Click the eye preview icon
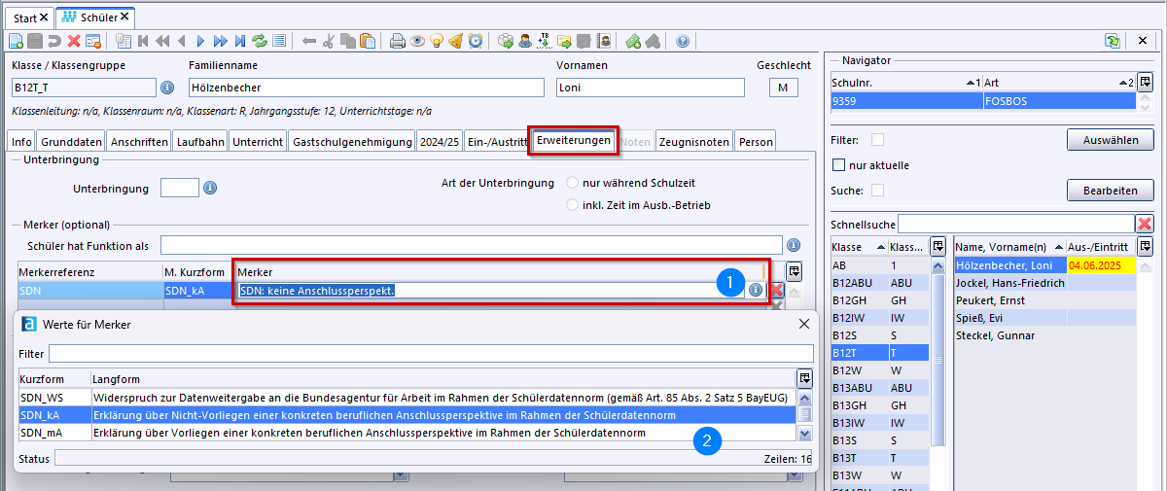The image size is (1167, 491). (x=417, y=41)
